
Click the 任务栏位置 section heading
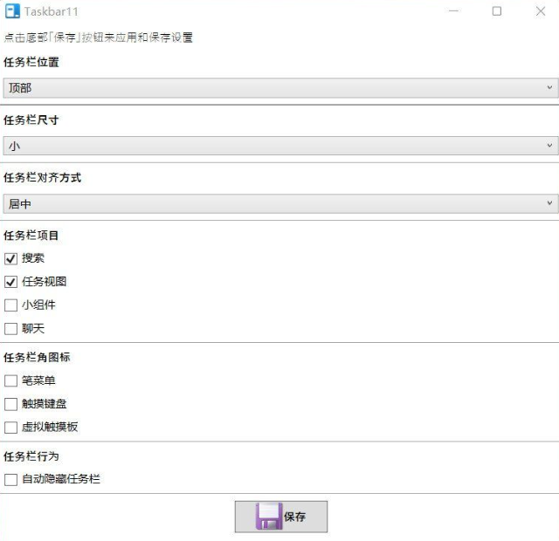tap(31, 62)
